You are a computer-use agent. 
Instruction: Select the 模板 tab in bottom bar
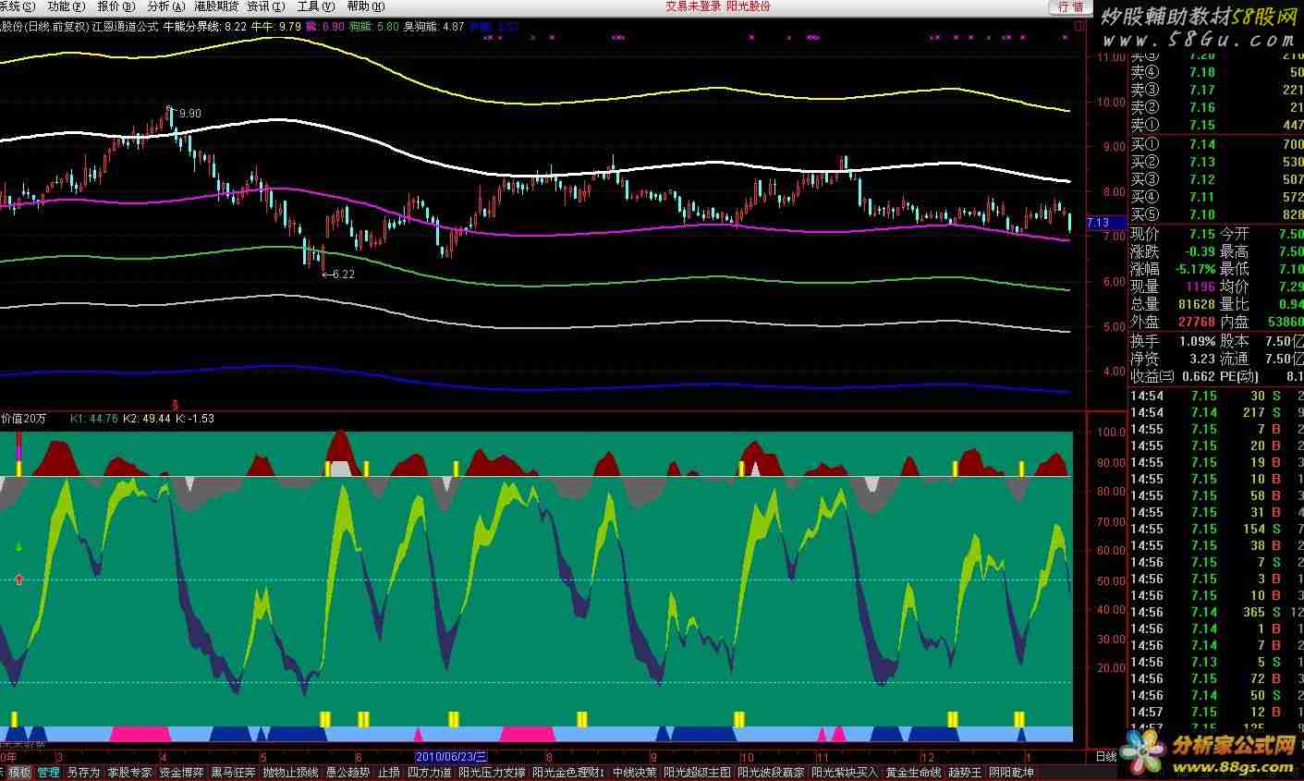coord(19,772)
